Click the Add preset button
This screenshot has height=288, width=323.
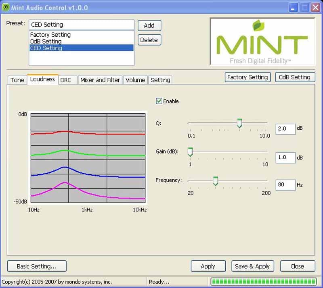pos(149,25)
